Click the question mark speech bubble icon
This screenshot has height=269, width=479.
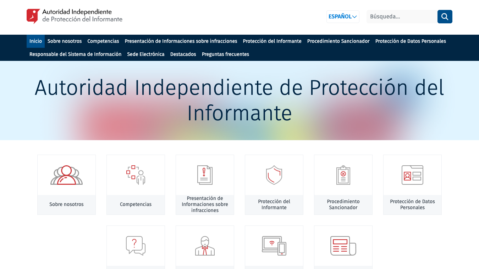(x=136, y=245)
